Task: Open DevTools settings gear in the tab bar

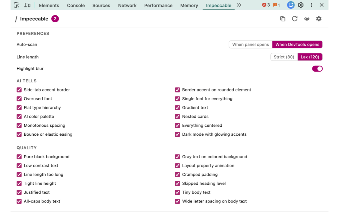Action: (301, 5)
